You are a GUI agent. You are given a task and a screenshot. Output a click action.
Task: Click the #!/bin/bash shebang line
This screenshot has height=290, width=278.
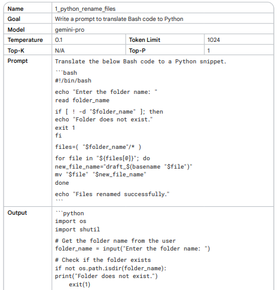click(73, 81)
